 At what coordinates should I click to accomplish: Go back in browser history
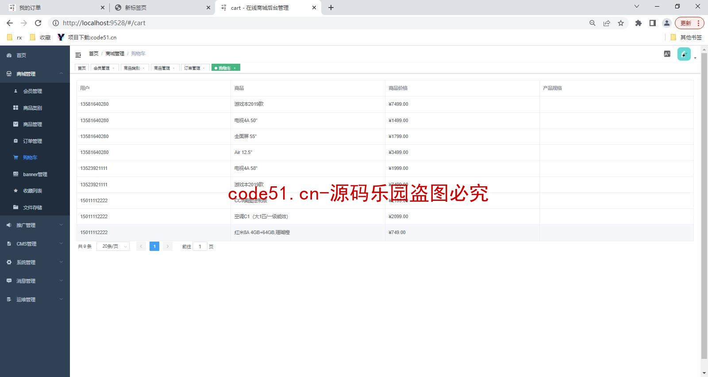point(10,23)
